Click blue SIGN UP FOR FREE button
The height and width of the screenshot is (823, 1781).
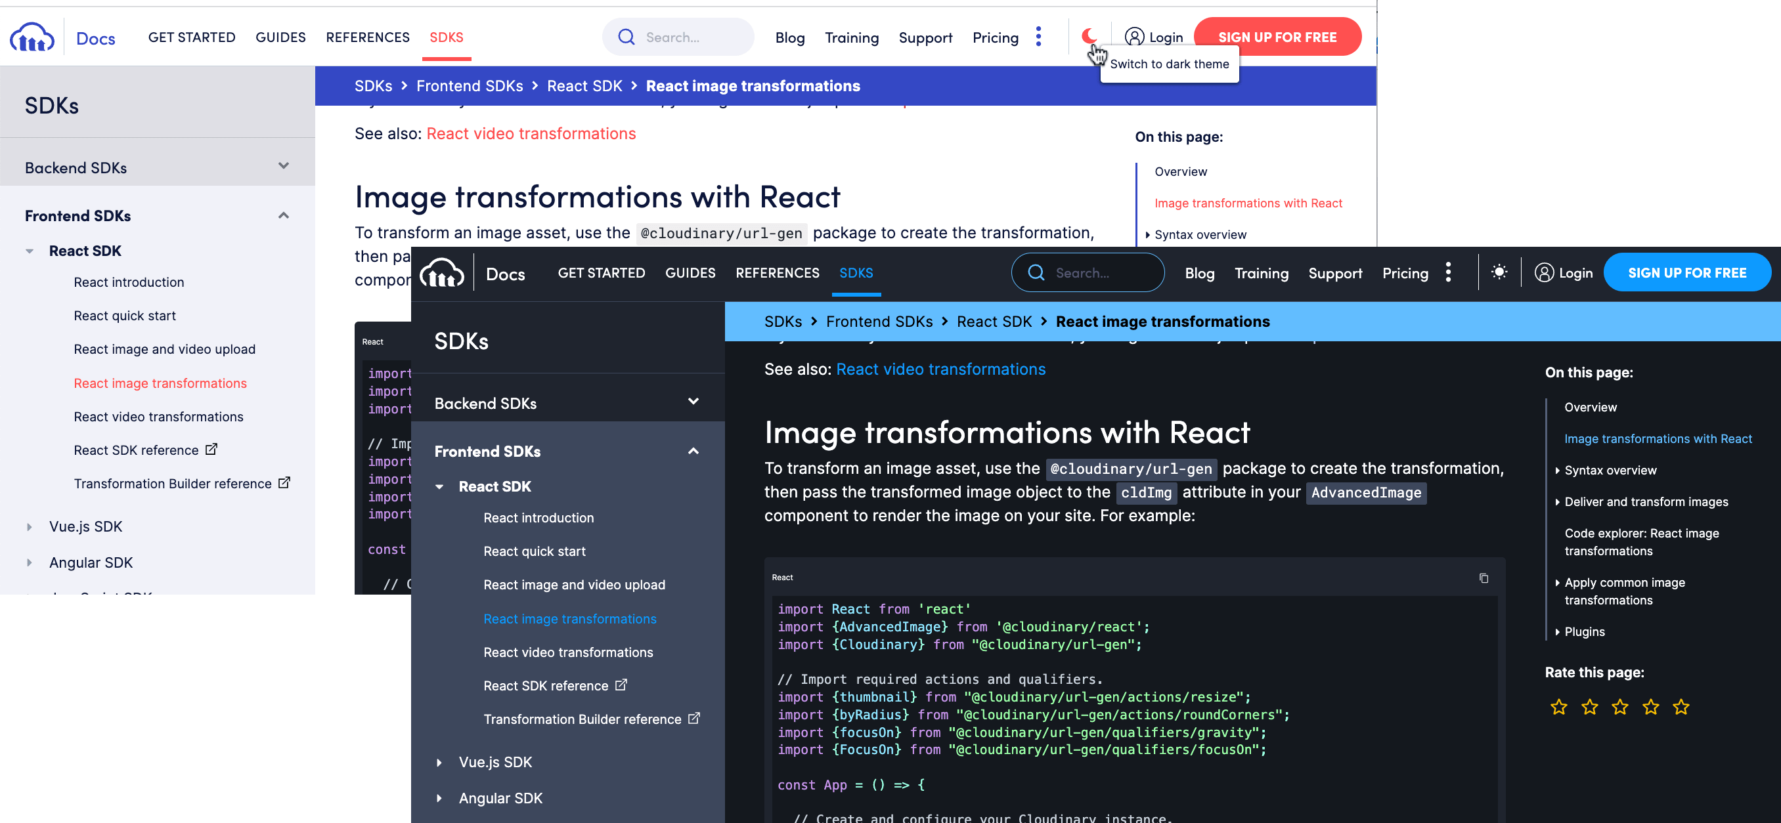[1686, 273]
